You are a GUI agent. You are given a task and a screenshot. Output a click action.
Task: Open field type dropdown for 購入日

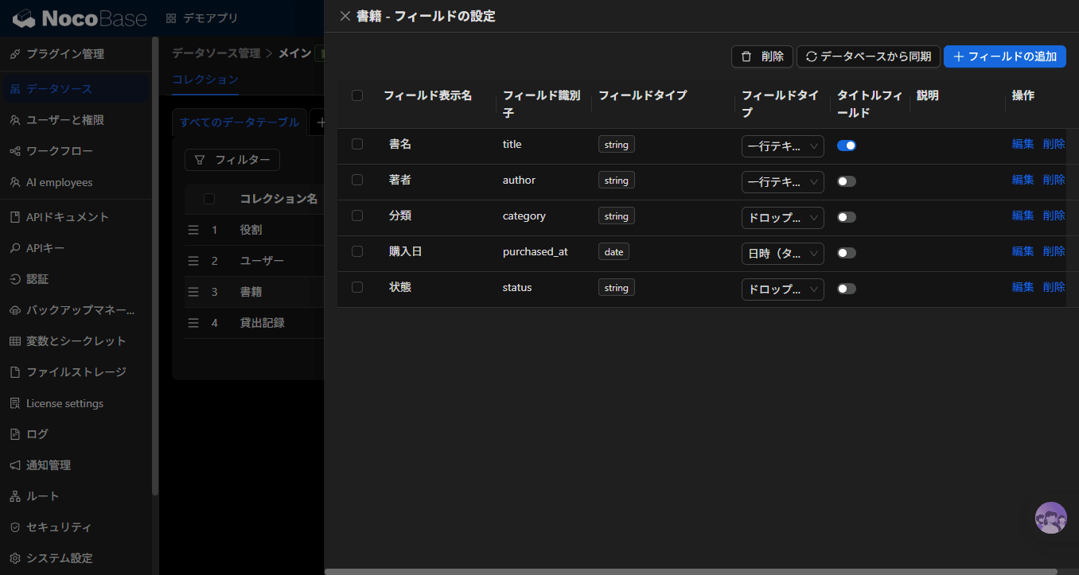[783, 254]
